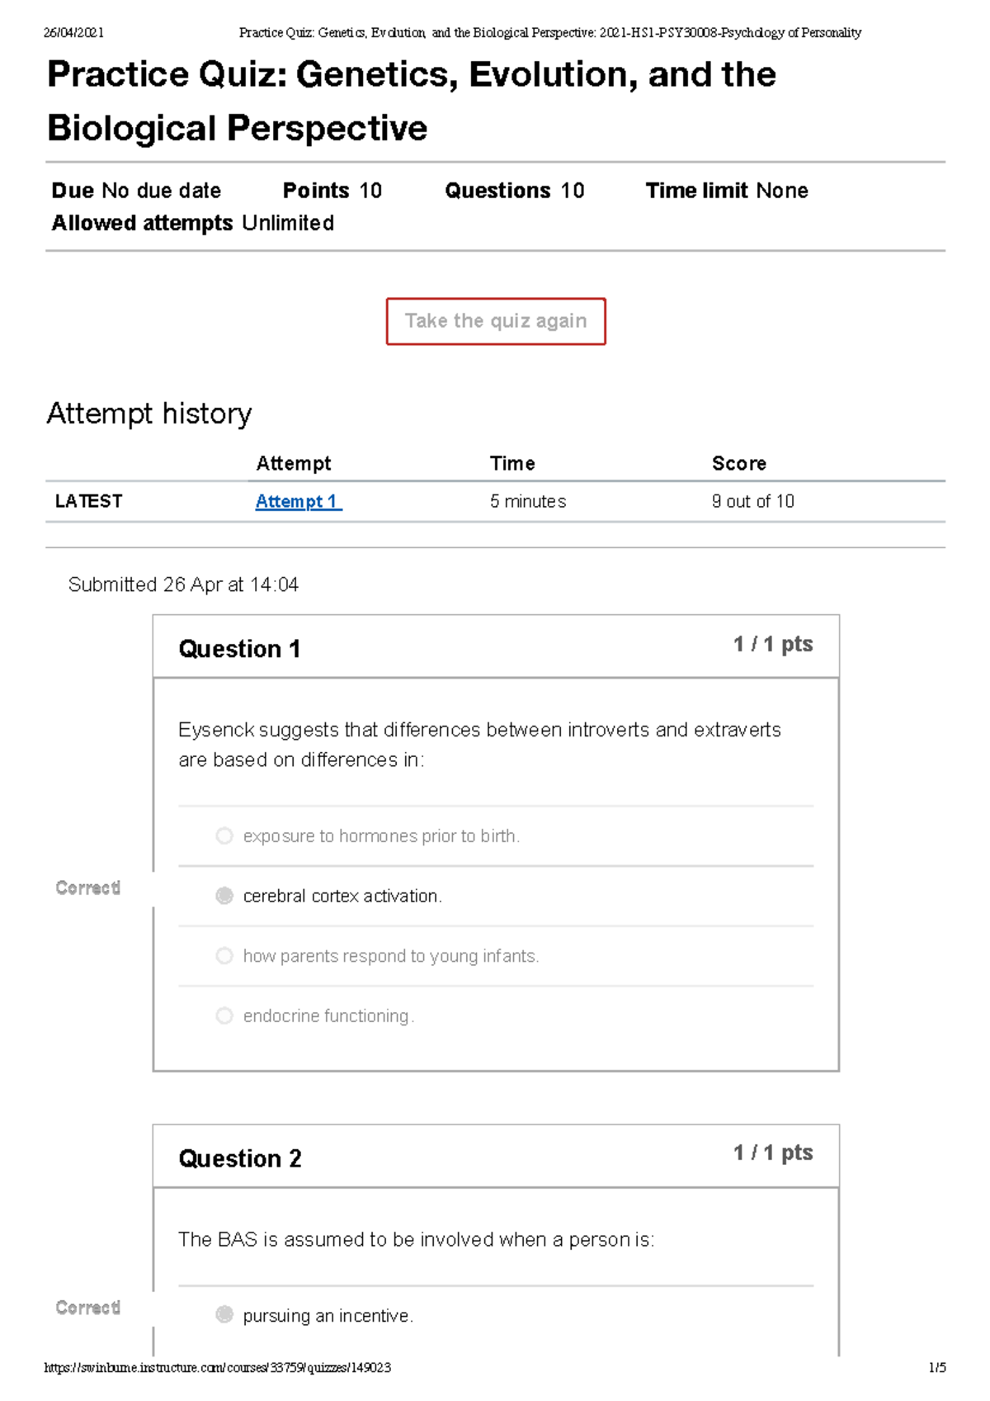This screenshot has height=1401, width=990.
Task: Click the Question 1 heading
Action: pyautogui.click(x=239, y=649)
